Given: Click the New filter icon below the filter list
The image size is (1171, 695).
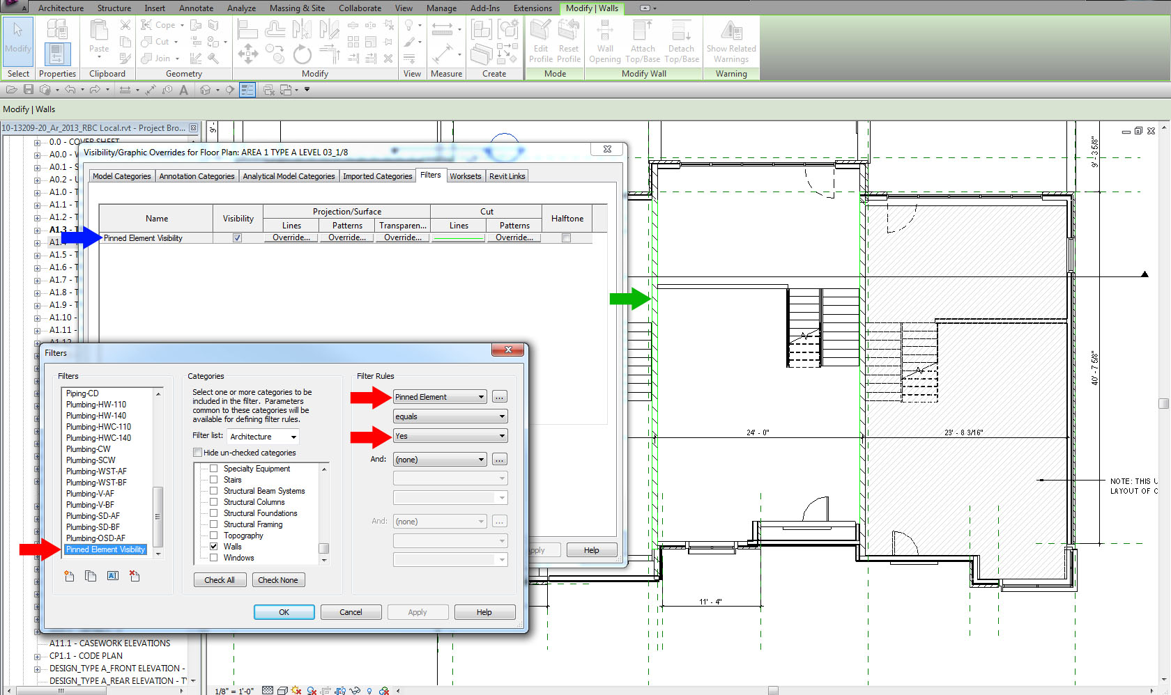Looking at the screenshot, I should click(69, 576).
